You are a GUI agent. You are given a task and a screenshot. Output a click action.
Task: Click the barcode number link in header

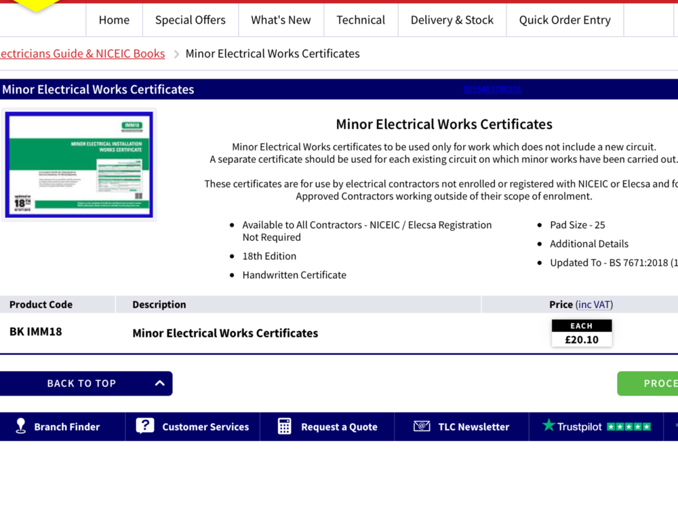[x=492, y=90]
